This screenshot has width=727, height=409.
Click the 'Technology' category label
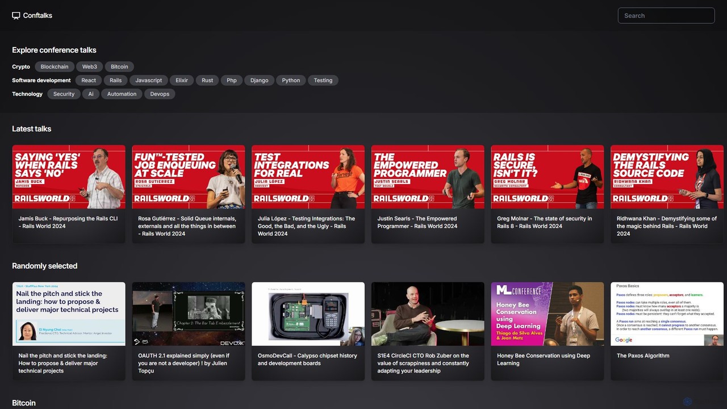click(x=27, y=94)
